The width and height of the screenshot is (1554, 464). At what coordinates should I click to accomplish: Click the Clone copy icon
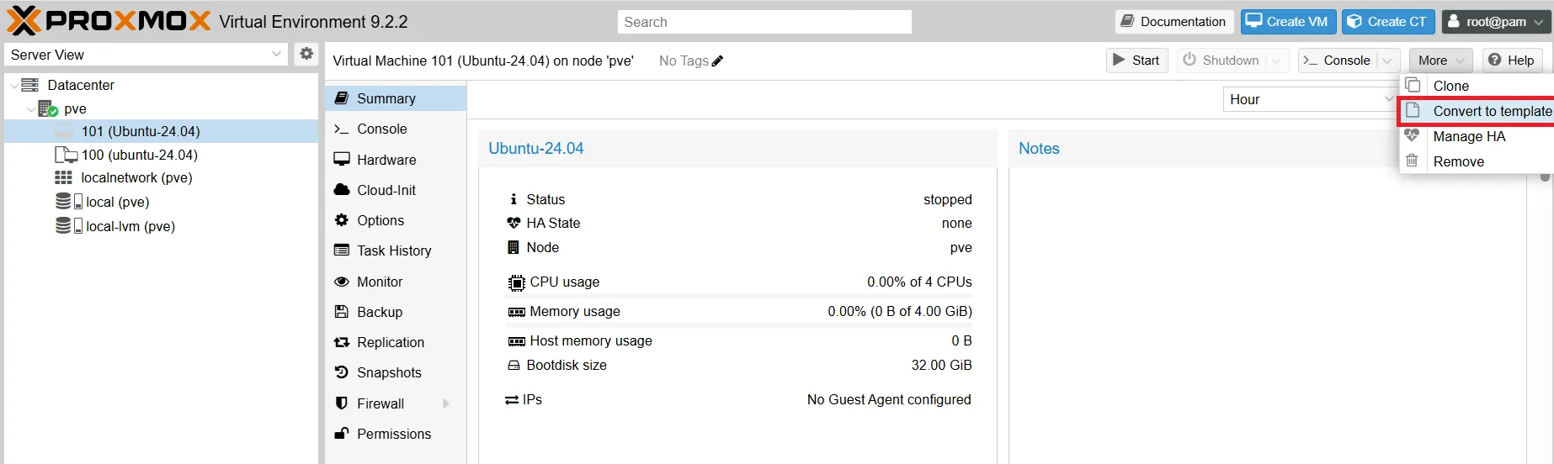[1413, 85]
